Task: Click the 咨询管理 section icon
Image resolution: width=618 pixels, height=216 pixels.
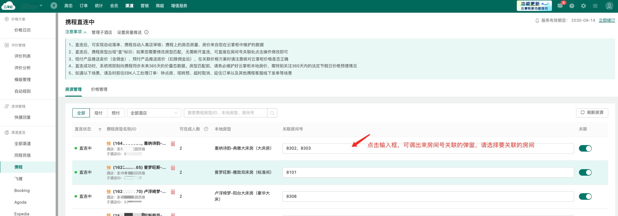Action: point(7,106)
